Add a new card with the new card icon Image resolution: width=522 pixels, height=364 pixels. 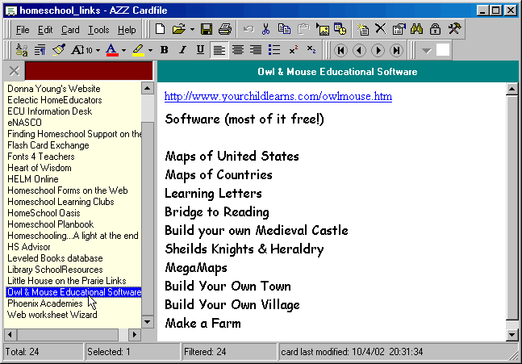click(363, 29)
